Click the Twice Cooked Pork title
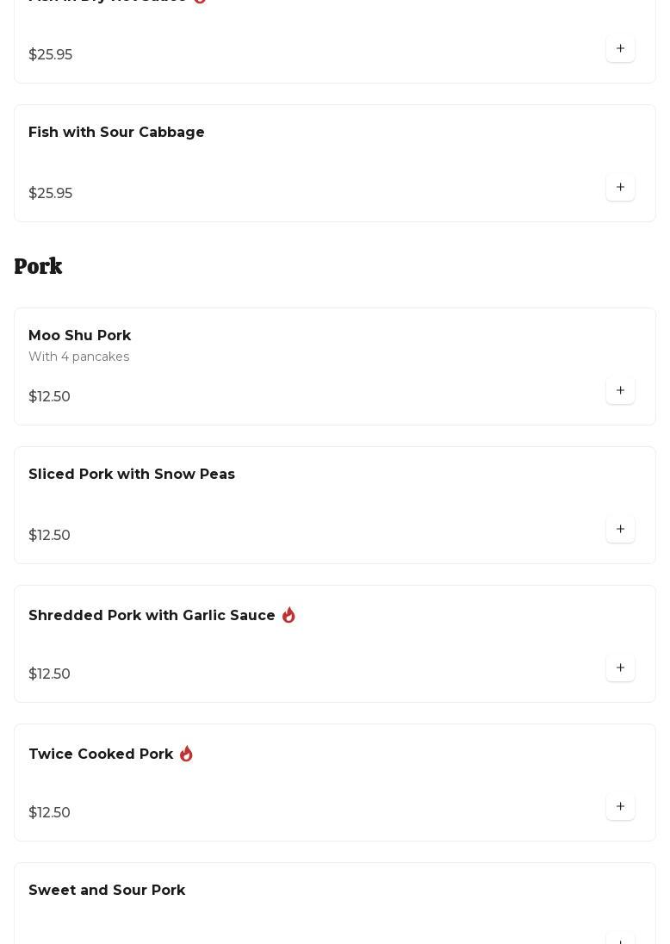 101,755
